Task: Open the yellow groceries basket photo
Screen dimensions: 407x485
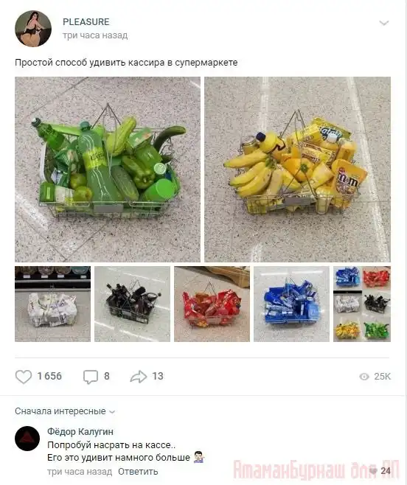Action: (297, 170)
